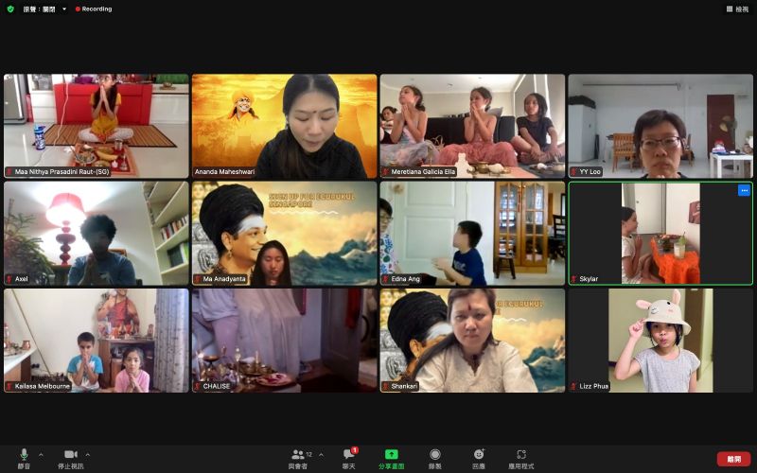Open video options arrow beside 停止視訊
Screen dimensions: 757x473
(x=87, y=455)
